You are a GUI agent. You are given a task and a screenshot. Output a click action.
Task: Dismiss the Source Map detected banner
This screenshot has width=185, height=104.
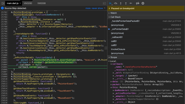pyautogui.click(x=105, y=8)
